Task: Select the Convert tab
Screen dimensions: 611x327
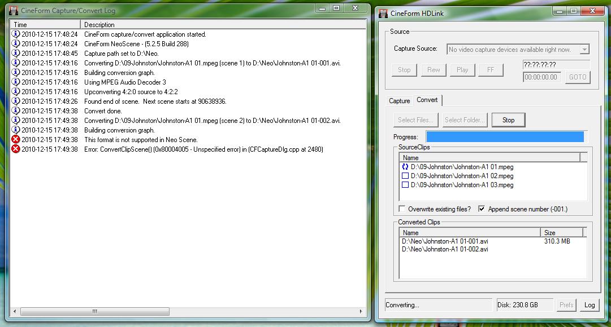Action: 427,100
